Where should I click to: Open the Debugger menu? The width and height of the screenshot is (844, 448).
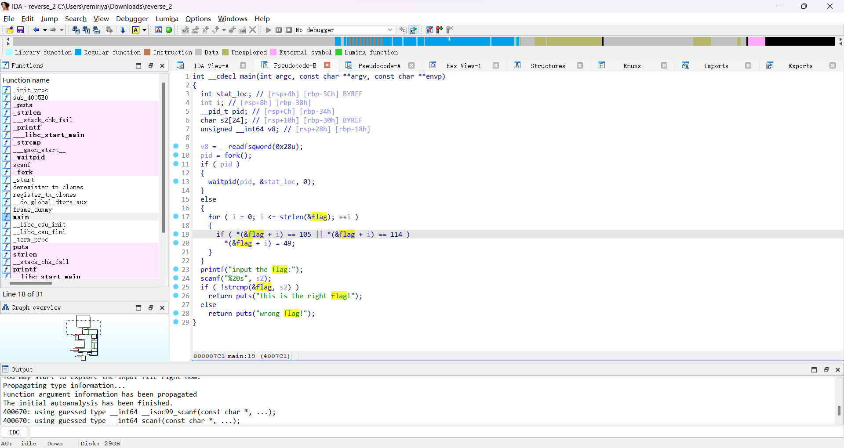[x=132, y=18]
